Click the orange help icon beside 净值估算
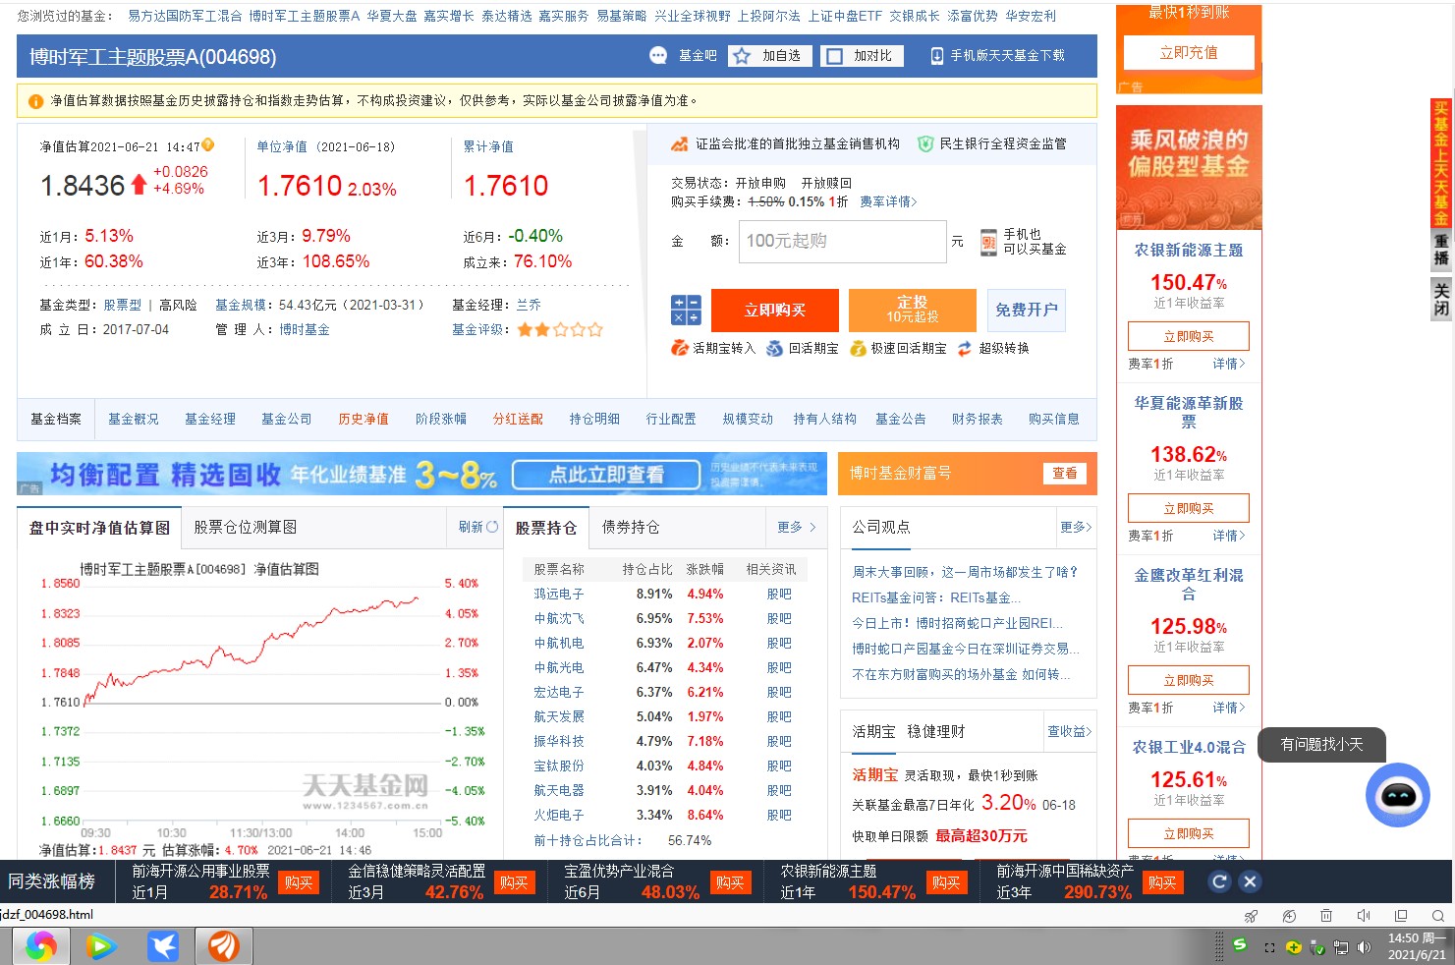Image resolution: width=1455 pixels, height=965 pixels. 208,145
